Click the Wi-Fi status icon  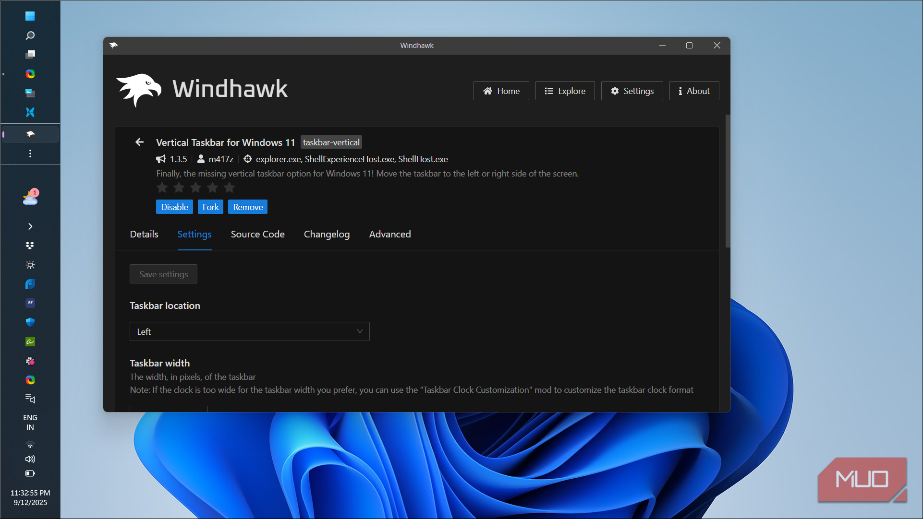[30, 445]
